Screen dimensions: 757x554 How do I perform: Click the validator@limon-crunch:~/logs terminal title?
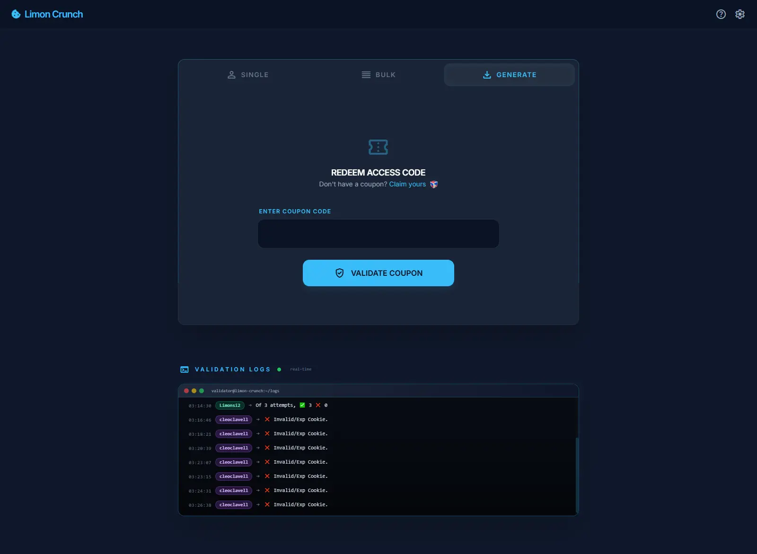pos(245,391)
